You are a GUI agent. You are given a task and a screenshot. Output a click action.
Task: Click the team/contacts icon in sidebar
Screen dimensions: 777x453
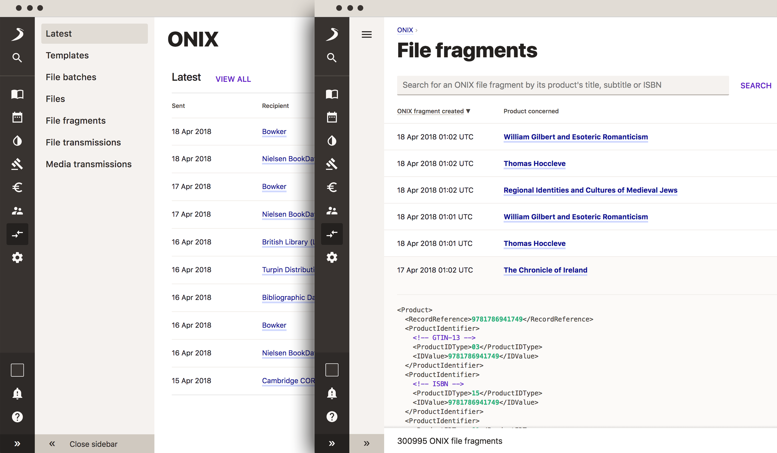point(18,211)
